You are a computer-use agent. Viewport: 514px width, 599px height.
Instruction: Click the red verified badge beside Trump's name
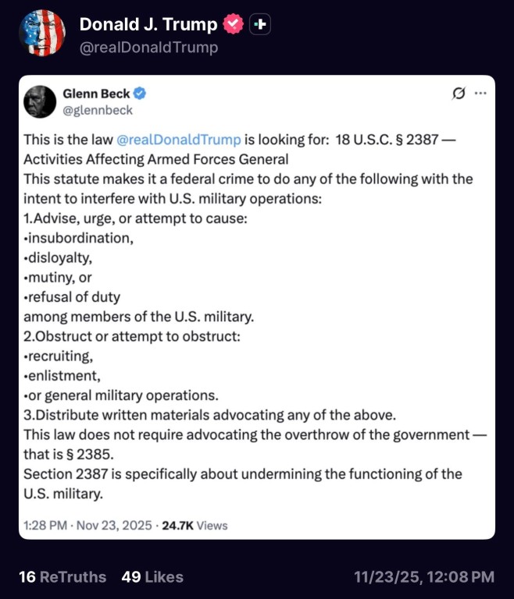tap(233, 25)
